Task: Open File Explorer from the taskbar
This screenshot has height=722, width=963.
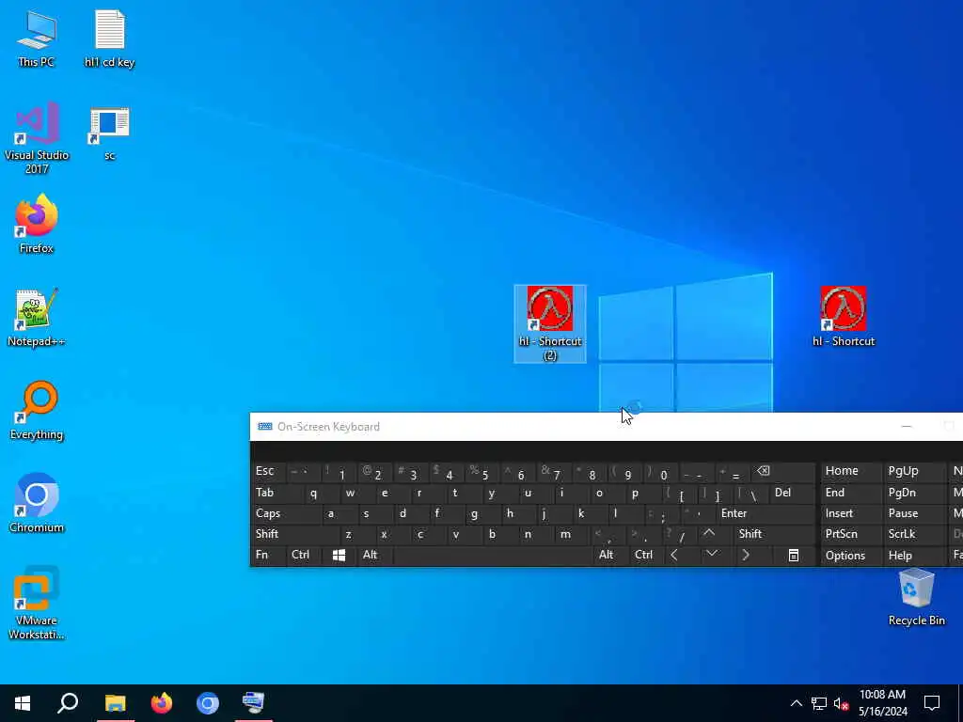Action: 115,703
